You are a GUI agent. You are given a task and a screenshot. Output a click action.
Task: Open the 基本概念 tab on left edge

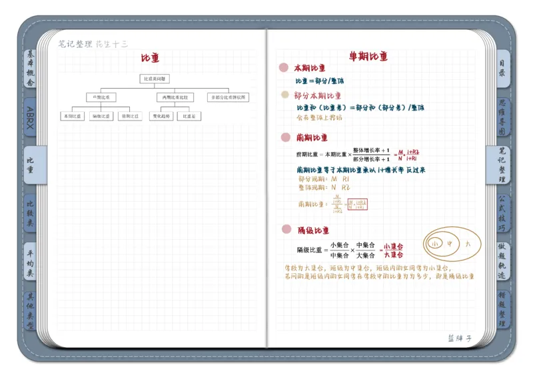[30, 69]
